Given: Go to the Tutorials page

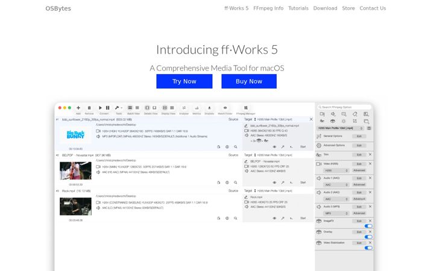Looking at the screenshot, I should pyautogui.click(x=298, y=8).
